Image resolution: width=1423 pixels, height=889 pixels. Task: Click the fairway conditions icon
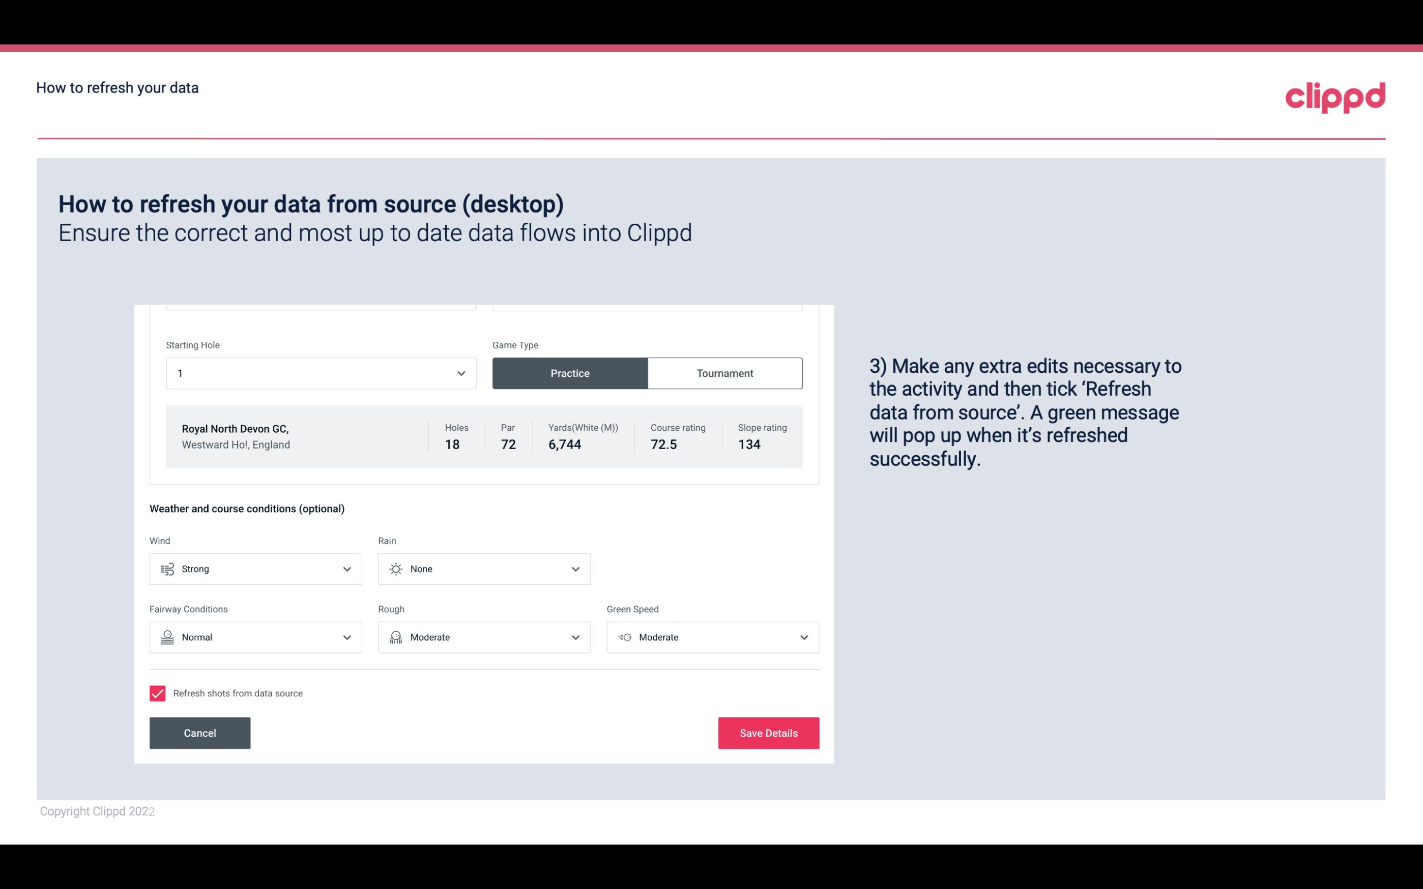pos(166,637)
